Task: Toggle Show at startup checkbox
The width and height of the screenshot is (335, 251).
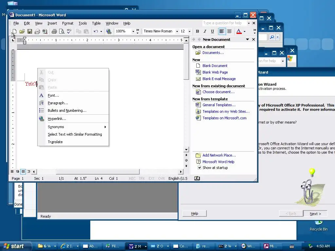Action: (199, 168)
